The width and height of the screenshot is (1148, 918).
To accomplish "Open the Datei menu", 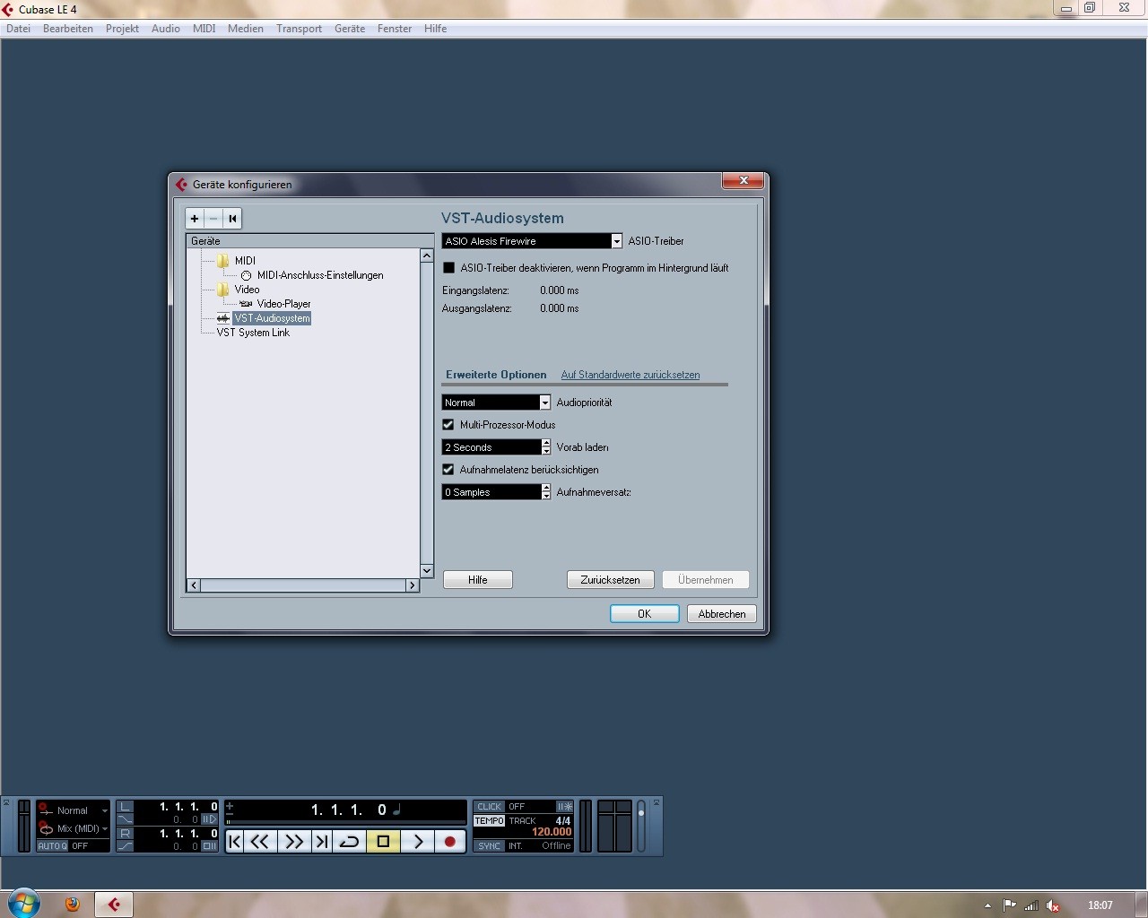I will point(18,29).
